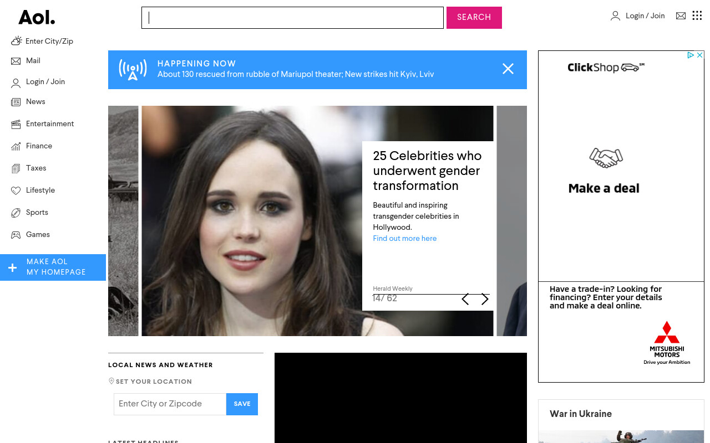The width and height of the screenshot is (710, 443).
Task: Click Login / Join text in header
Action: [645, 16]
